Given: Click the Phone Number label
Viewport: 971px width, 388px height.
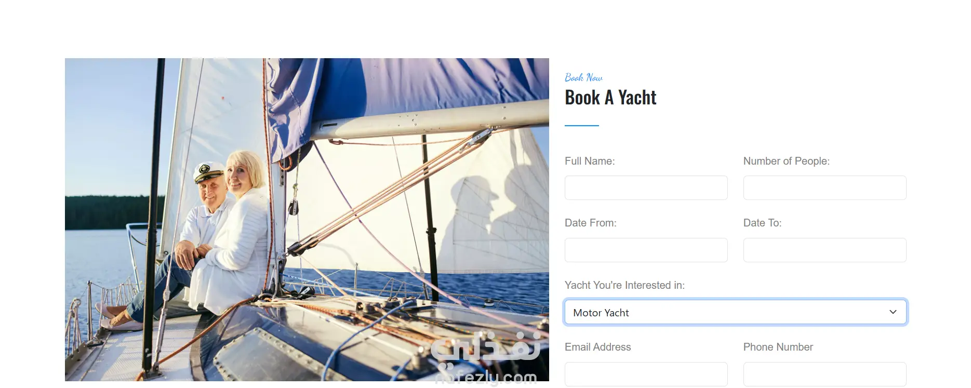Looking at the screenshot, I should pos(778,347).
